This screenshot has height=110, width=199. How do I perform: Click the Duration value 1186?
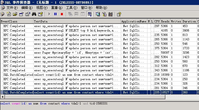pos(186,70)
